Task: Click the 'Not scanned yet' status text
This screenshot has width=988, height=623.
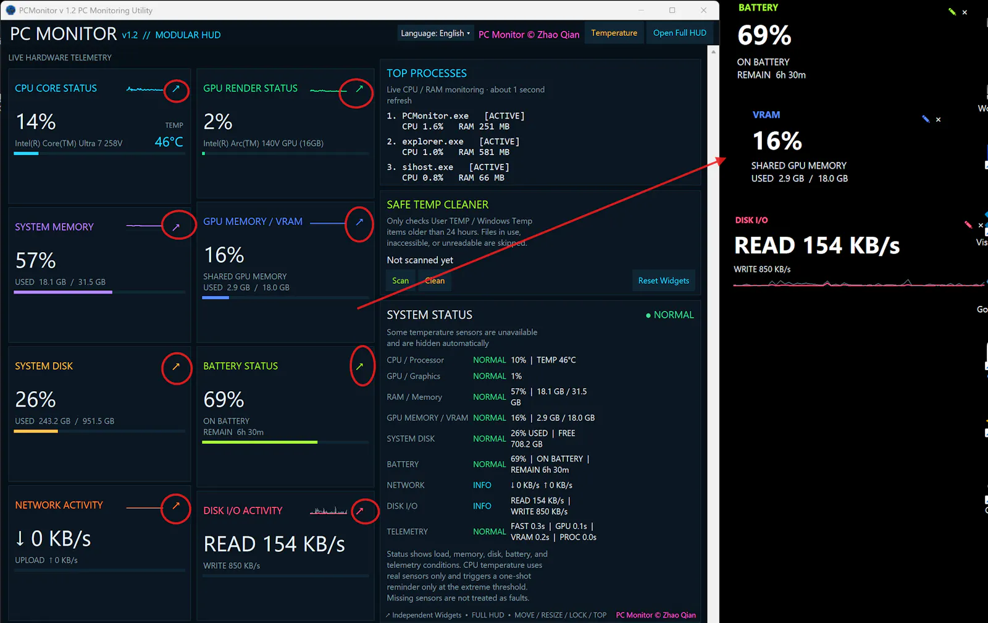Action: pyautogui.click(x=420, y=260)
